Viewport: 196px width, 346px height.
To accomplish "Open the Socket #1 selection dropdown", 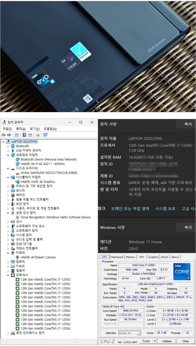I will pos(139,333).
